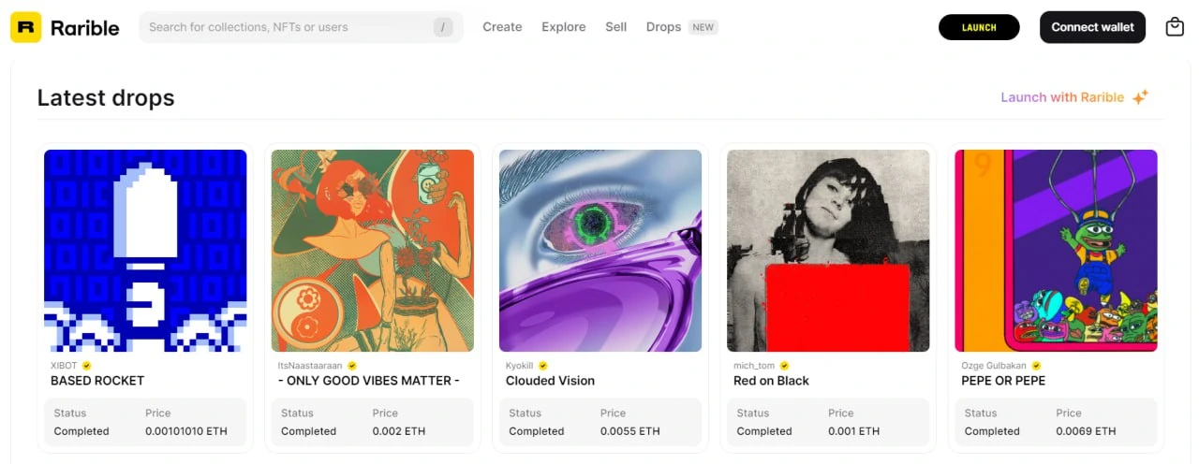Open the Explore menu item
1199x464 pixels.
coord(564,27)
